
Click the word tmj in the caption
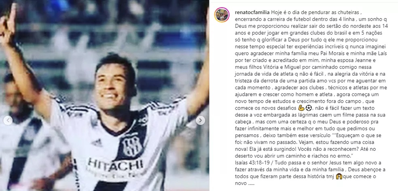[331, 176]
